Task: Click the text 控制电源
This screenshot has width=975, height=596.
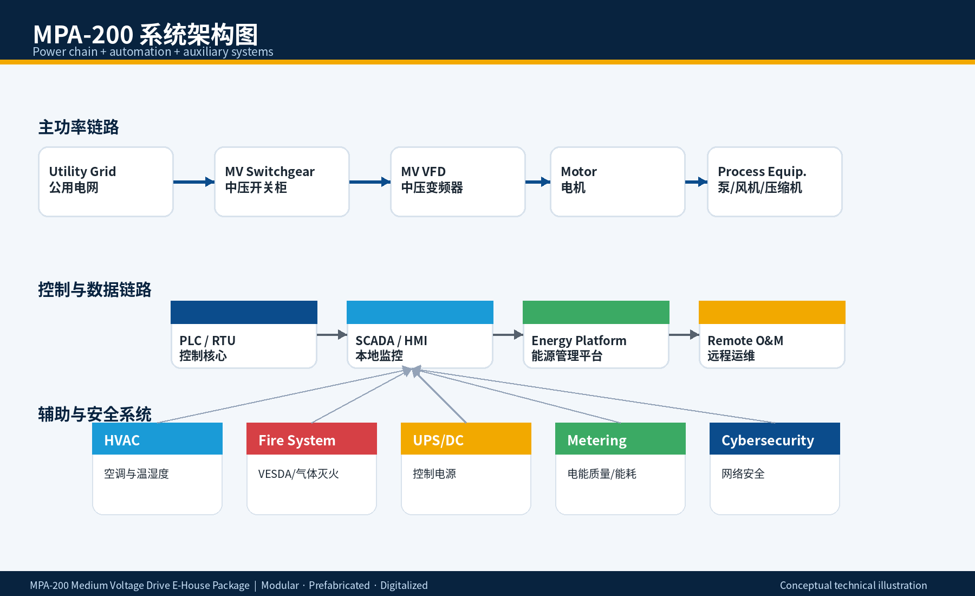Action: pyautogui.click(x=434, y=474)
